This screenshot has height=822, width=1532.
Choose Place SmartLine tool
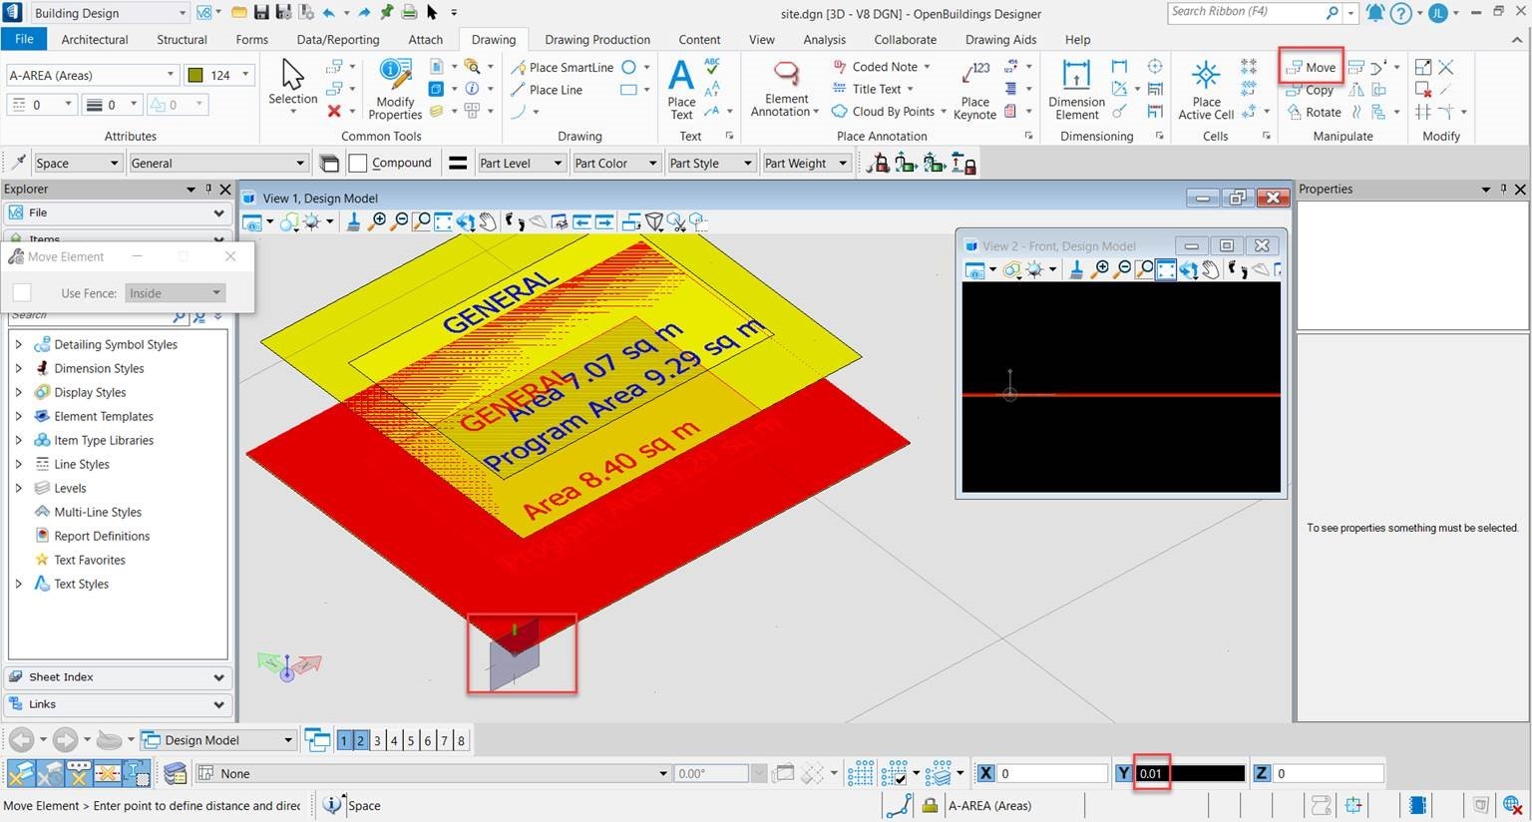(562, 67)
